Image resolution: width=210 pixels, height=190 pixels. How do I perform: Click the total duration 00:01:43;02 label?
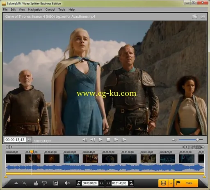pyautogui.click(x=43, y=141)
